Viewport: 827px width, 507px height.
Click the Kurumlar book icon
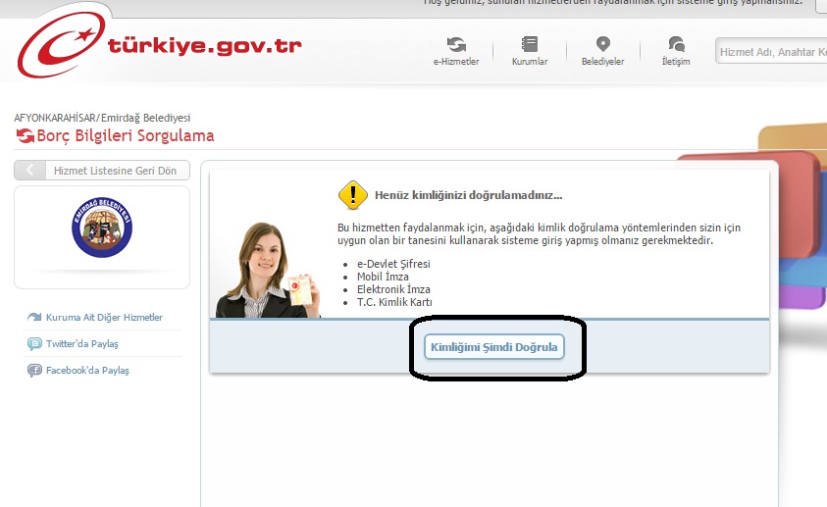[x=530, y=45]
